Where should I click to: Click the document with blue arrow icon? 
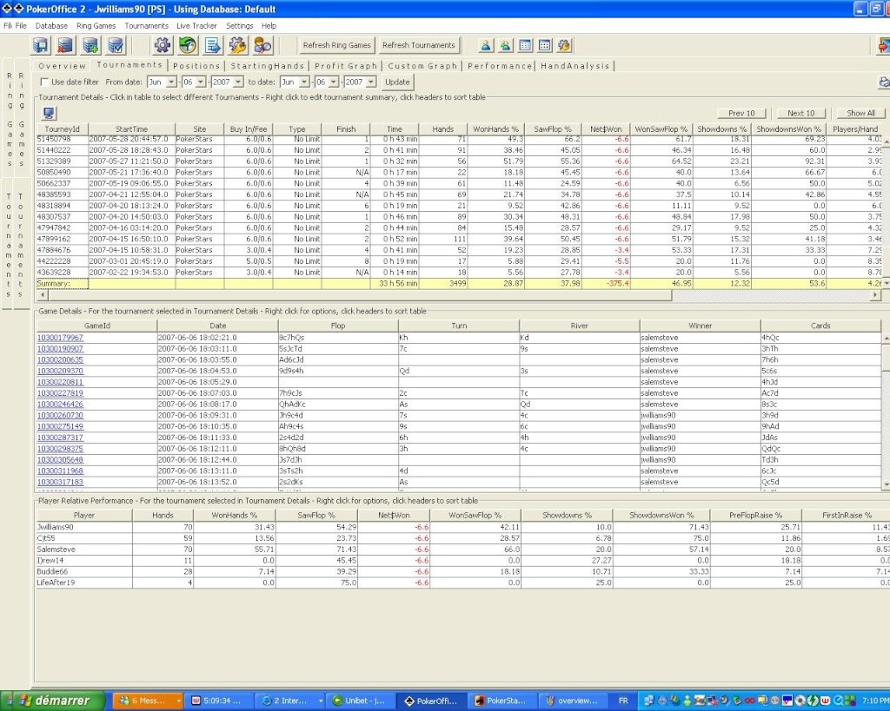pyautogui.click(x=213, y=45)
